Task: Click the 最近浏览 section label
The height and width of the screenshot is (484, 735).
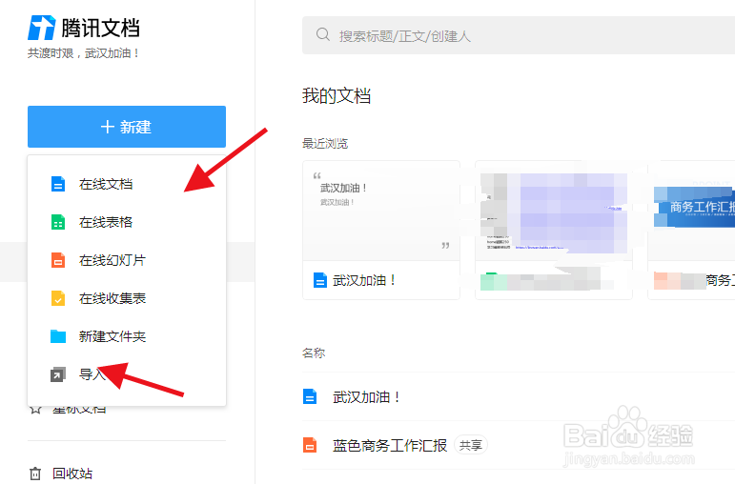Action: click(325, 143)
